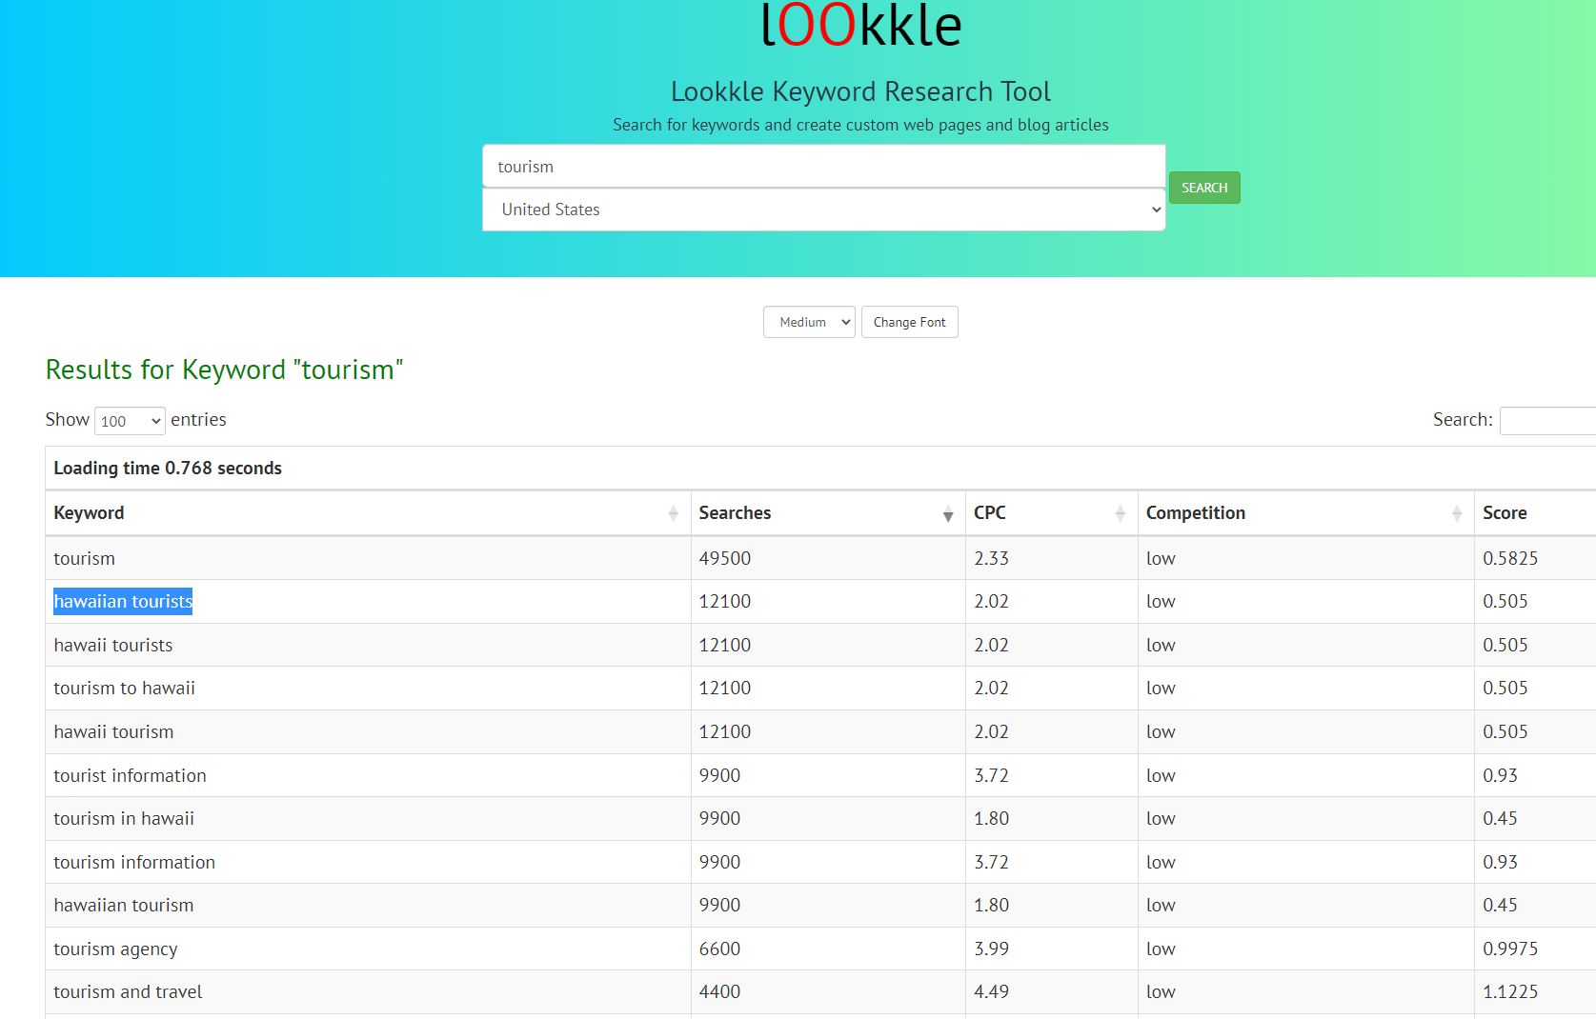Sort table by CPC column header
The width and height of the screenshot is (1596, 1019).
point(1051,512)
